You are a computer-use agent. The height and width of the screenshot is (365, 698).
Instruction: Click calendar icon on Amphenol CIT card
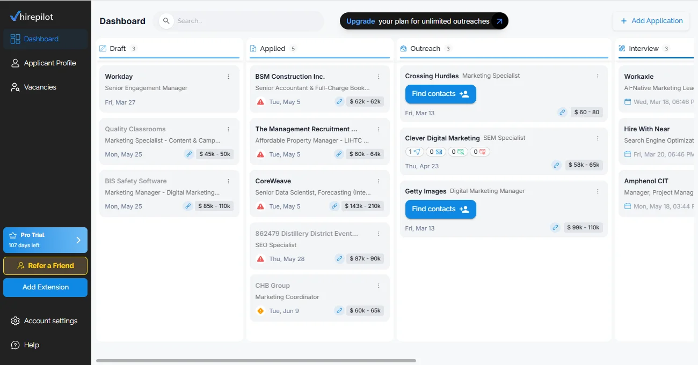pyautogui.click(x=628, y=206)
